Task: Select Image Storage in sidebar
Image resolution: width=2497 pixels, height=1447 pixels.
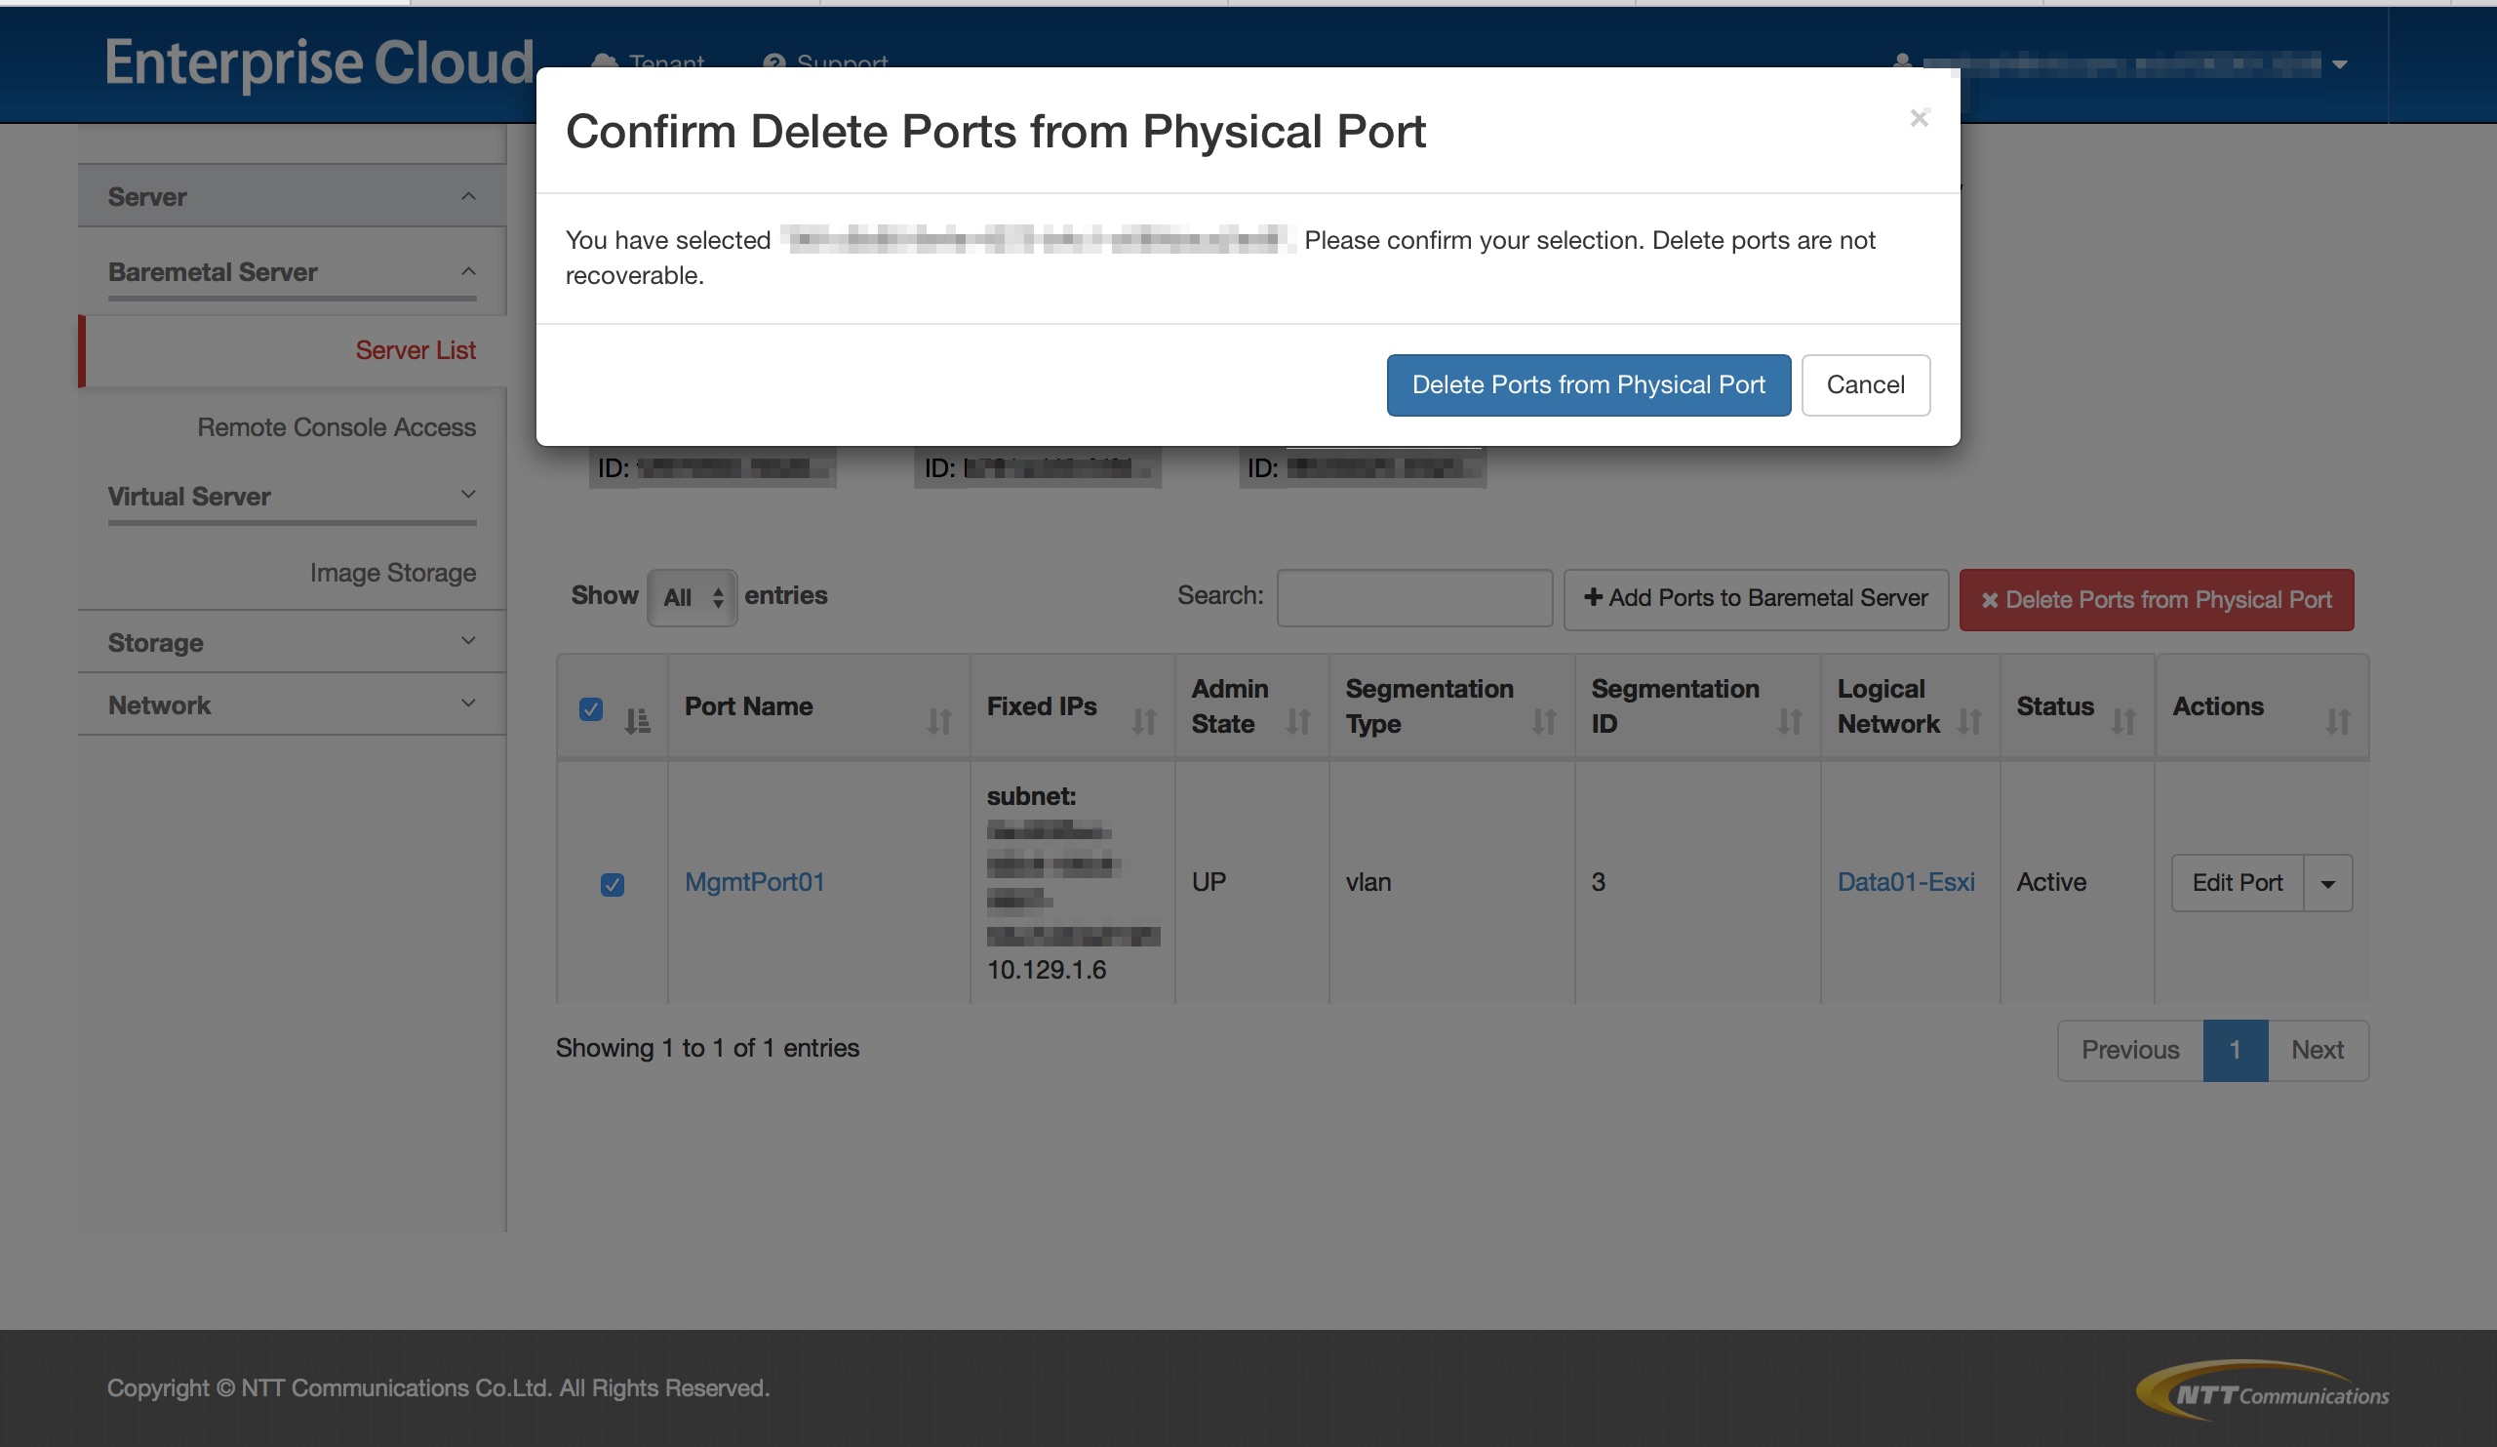Action: (x=392, y=572)
